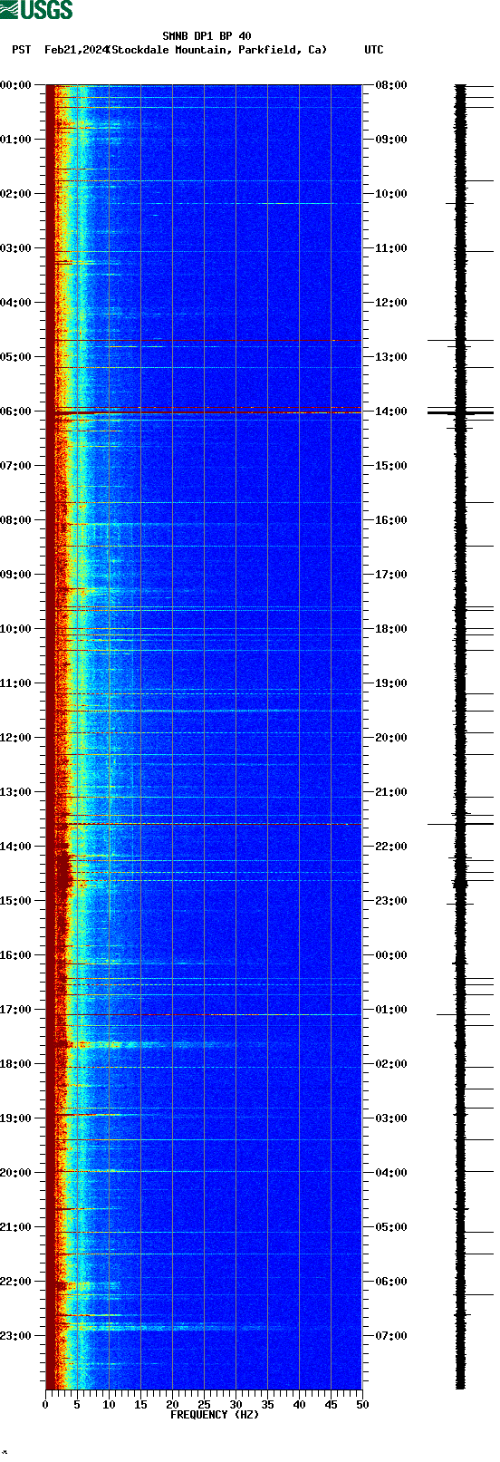
Task: Click the 'UTC' timezone label
Action: [374, 50]
